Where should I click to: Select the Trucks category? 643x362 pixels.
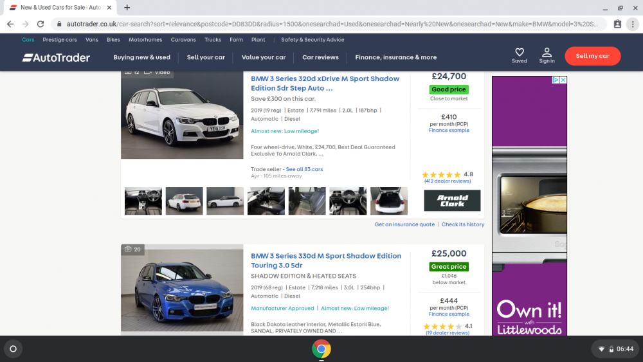tap(213, 40)
